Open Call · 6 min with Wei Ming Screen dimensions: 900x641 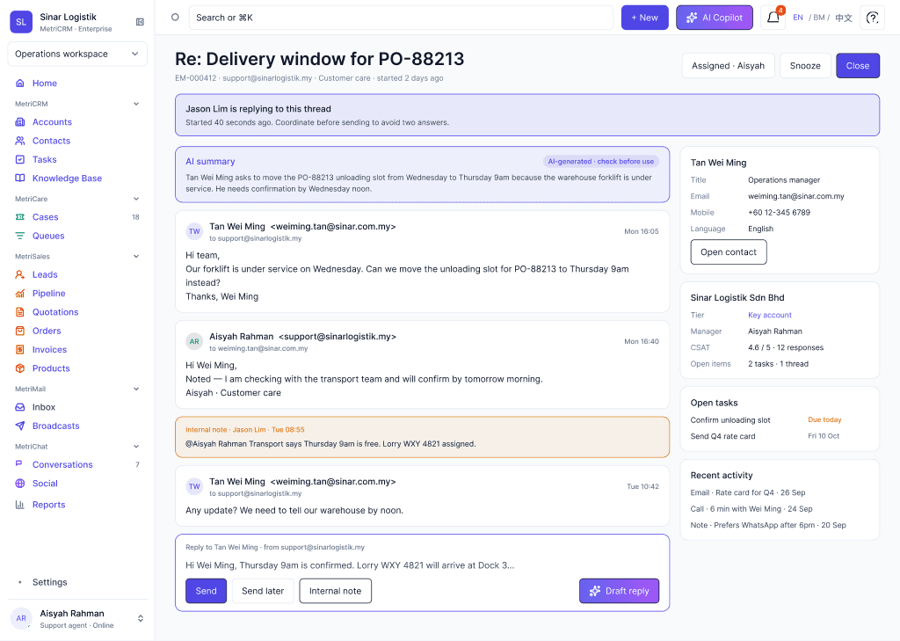tap(751, 509)
